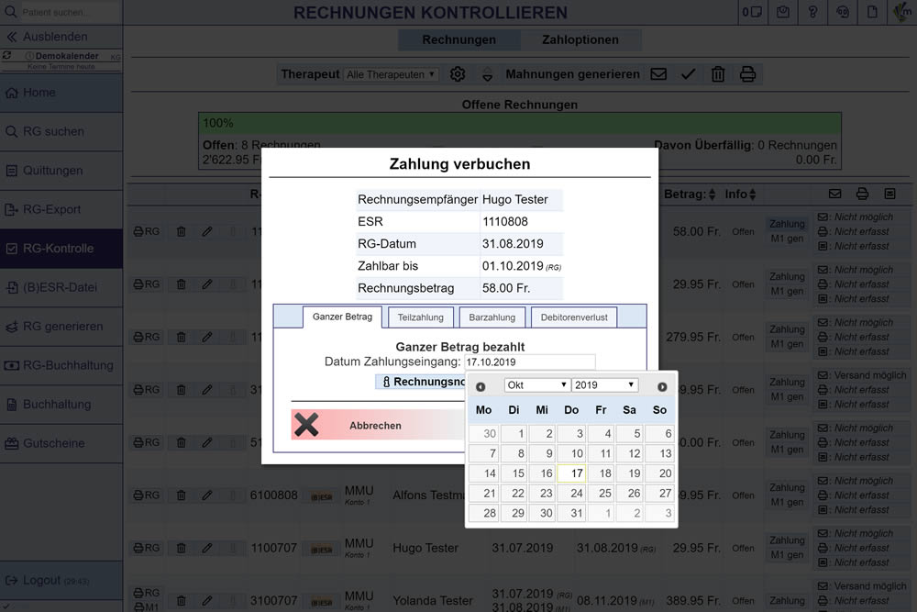917x612 pixels.
Task: Go to next month in calendar
Action: [662, 386]
